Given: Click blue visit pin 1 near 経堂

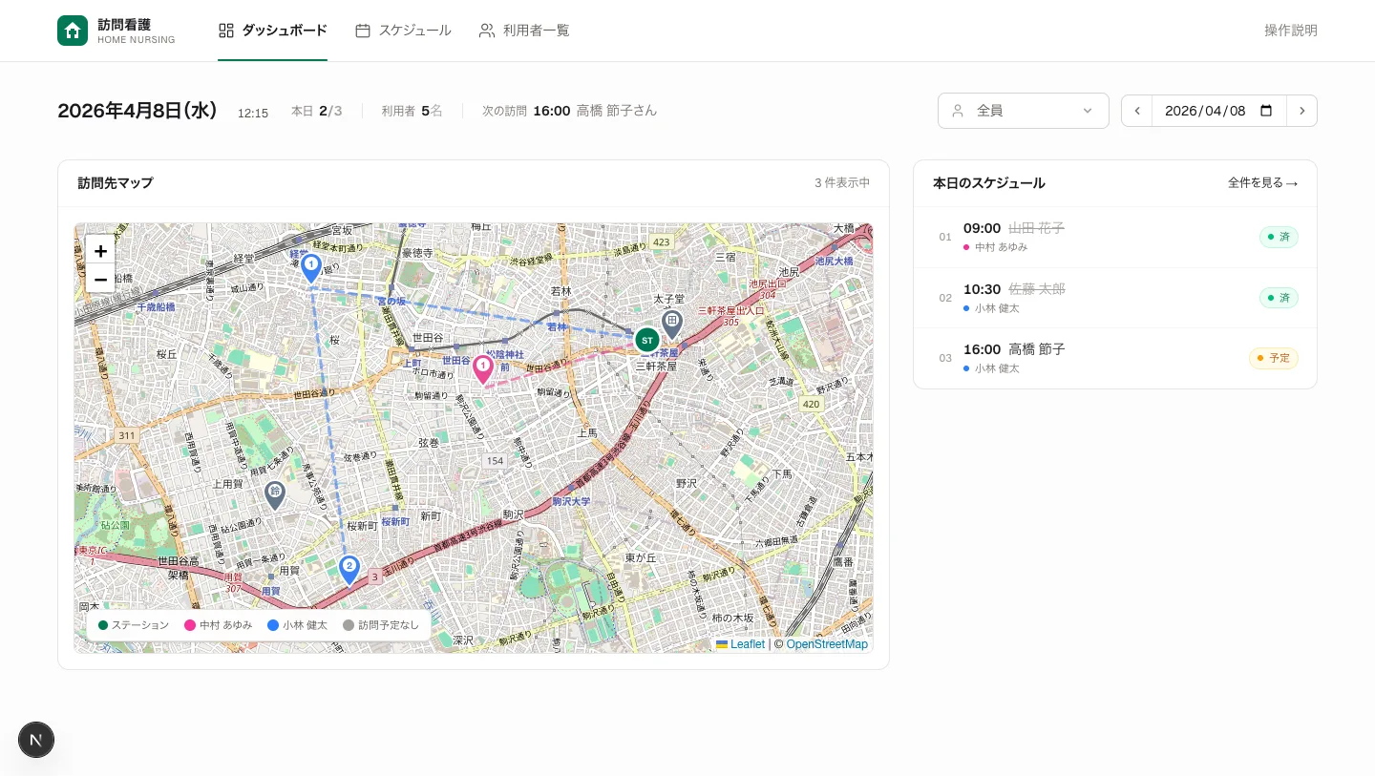Looking at the screenshot, I should click(x=310, y=267).
